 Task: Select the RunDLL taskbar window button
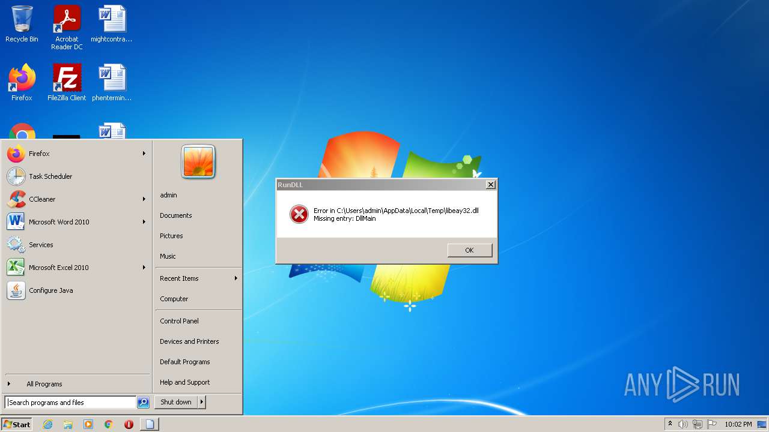150,424
